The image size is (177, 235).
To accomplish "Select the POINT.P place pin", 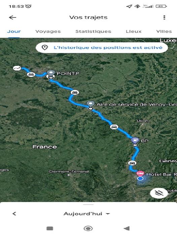I will (51, 73).
